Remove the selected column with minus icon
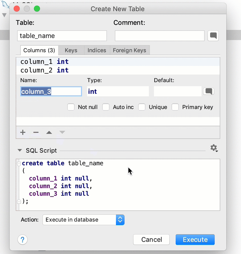 click(x=36, y=132)
